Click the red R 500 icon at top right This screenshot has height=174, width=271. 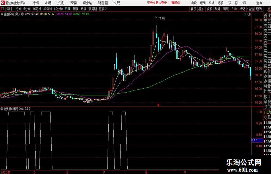[x=269, y=10]
